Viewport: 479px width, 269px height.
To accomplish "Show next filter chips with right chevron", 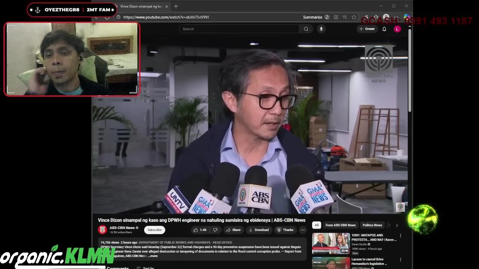I will (x=397, y=225).
